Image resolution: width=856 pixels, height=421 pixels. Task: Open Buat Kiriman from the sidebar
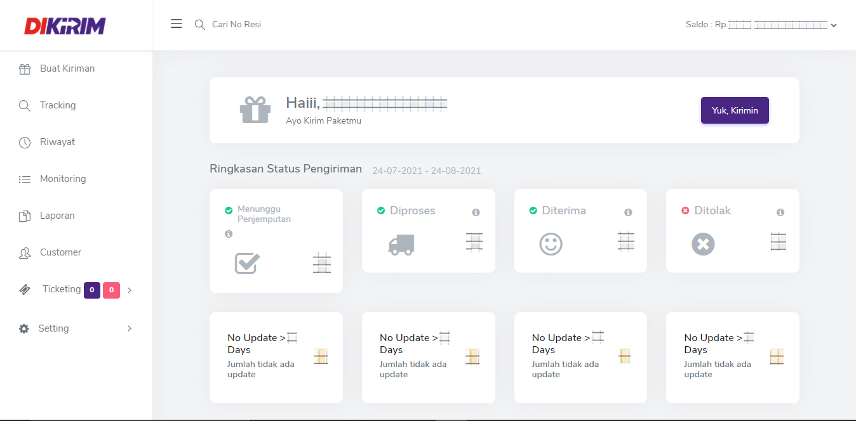point(67,68)
